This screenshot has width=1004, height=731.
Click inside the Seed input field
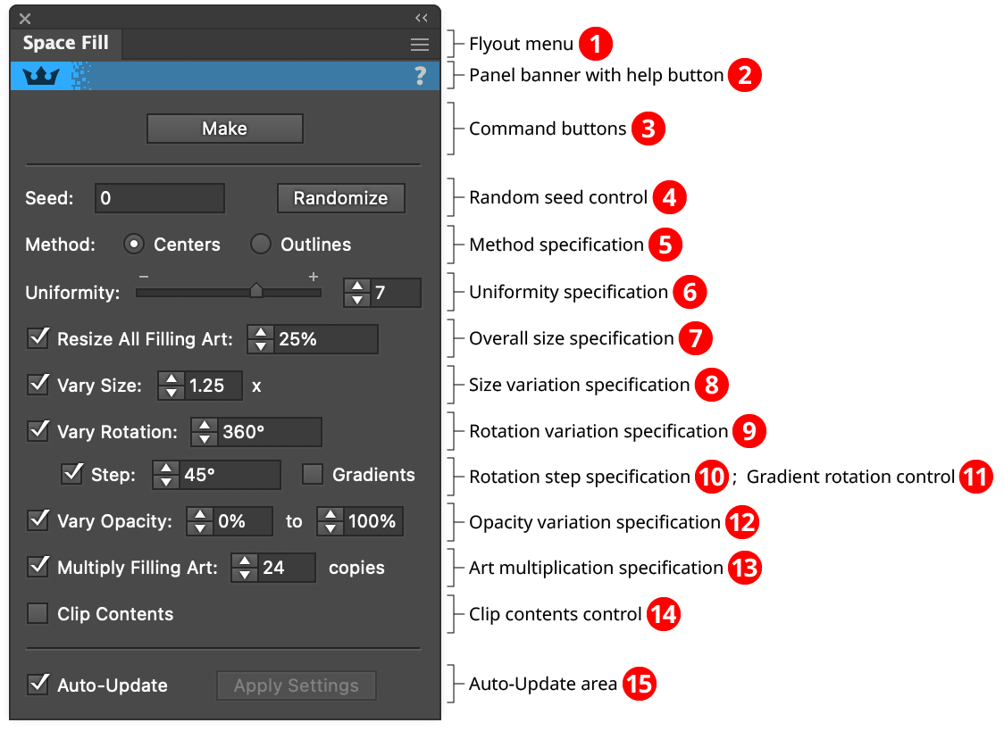[159, 197]
